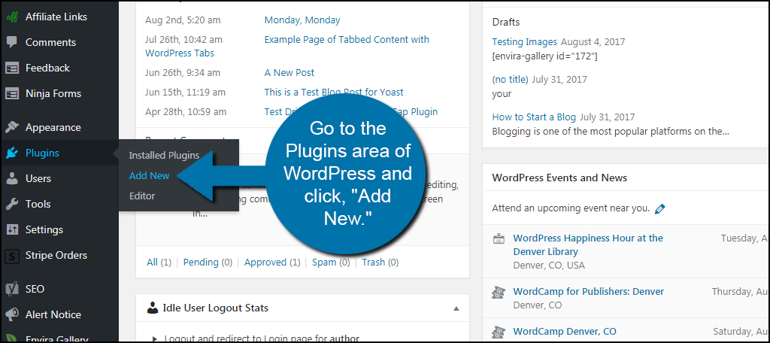Open the Settings menu
This screenshot has height=343, width=770.
click(x=44, y=229)
